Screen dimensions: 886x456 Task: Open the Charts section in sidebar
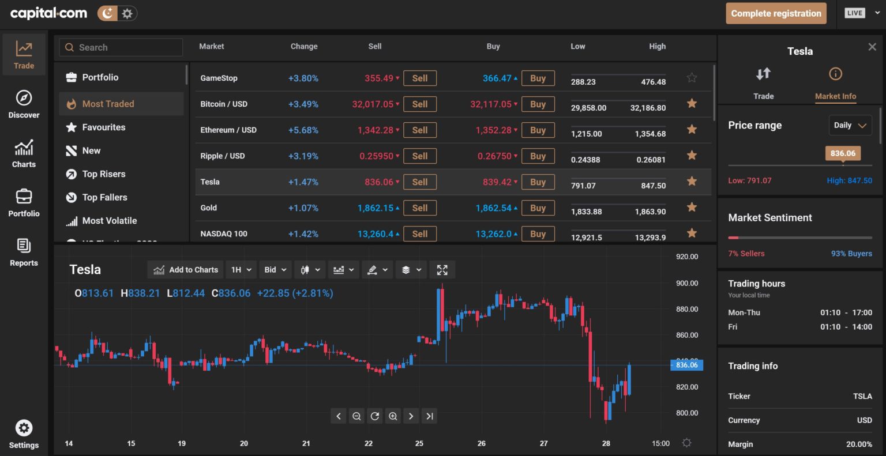click(x=24, y=154)
